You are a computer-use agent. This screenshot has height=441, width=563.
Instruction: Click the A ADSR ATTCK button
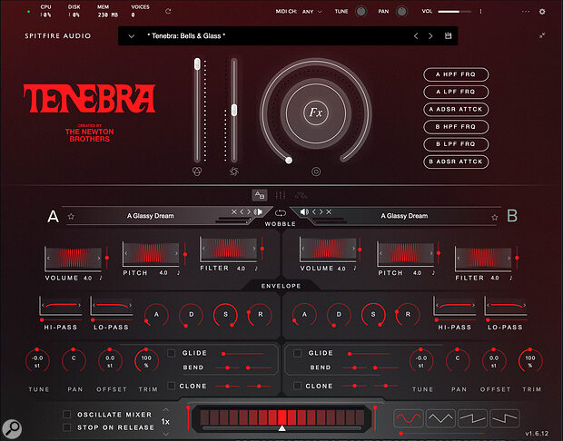[x=456, y=109]
